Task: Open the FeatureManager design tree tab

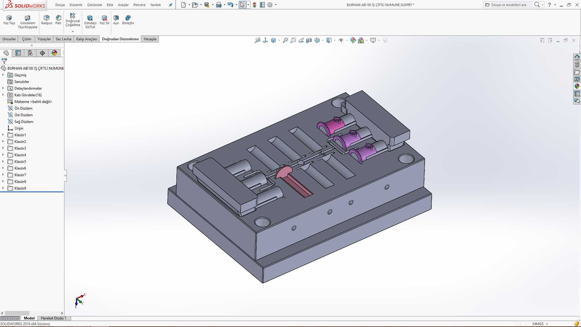Action: (x=6, y=53)
